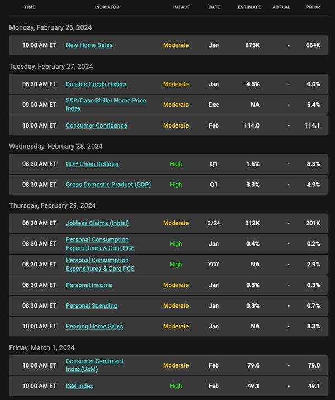335x400 pixels.
Task: Open Personal Consumption Expenditures link in YOY row
Action: (x=100, y=264)
